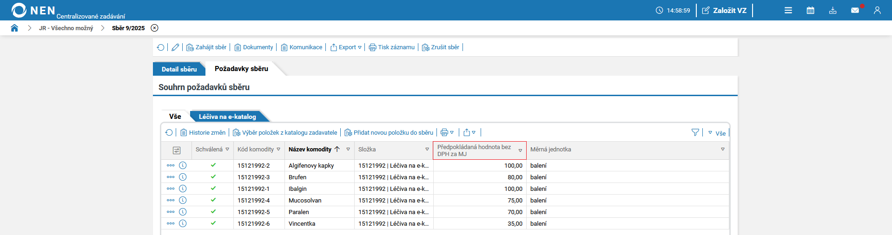Click the Zahájit sběr button
Viewport: 892px width, 235px height.
206,47
